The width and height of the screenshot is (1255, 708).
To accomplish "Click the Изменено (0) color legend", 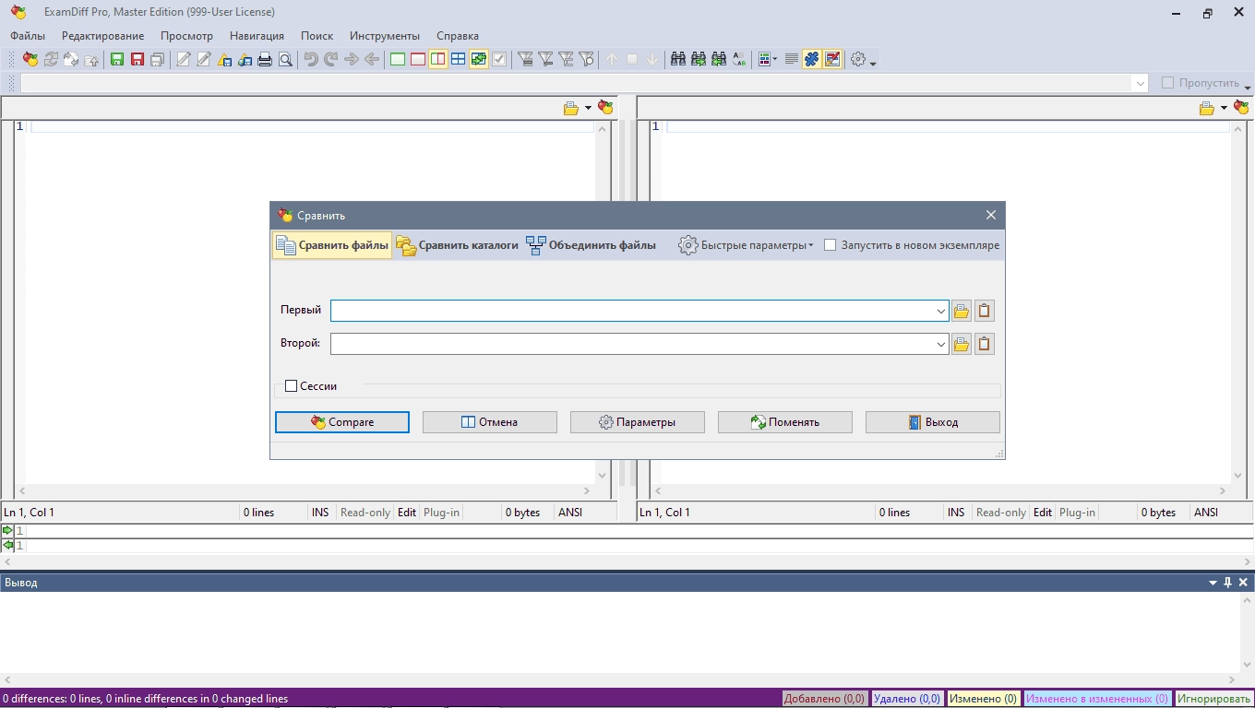I will (984, 699).
